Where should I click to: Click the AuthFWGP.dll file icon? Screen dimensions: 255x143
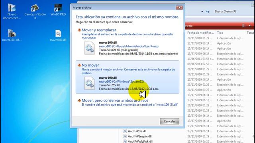[x=125, y=131]
